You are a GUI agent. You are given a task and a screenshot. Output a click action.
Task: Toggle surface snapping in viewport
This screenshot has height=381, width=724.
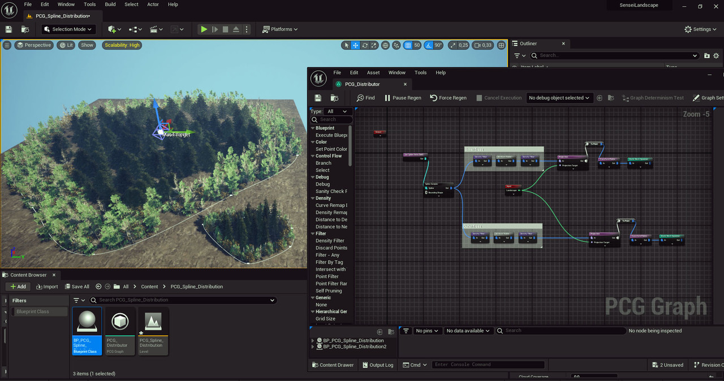(397, 45)
